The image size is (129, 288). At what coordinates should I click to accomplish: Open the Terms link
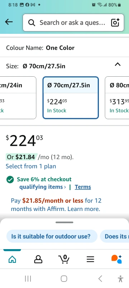83,187
